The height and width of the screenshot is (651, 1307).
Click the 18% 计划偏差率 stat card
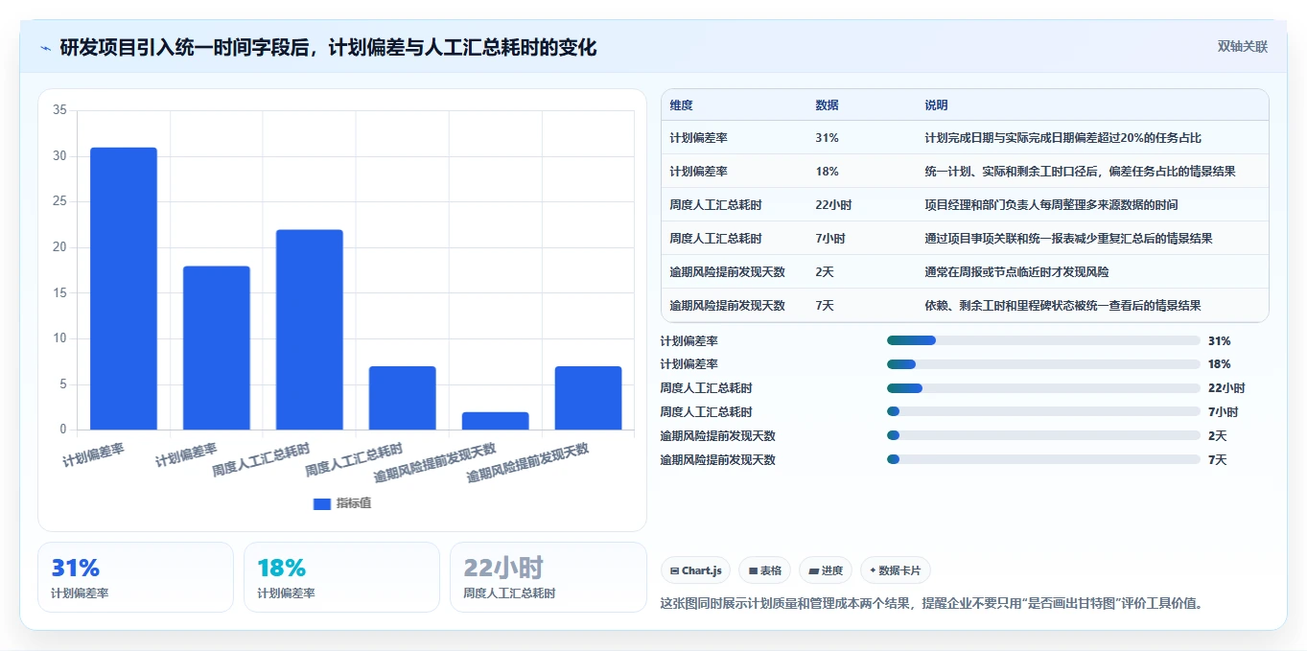point(341,577)
